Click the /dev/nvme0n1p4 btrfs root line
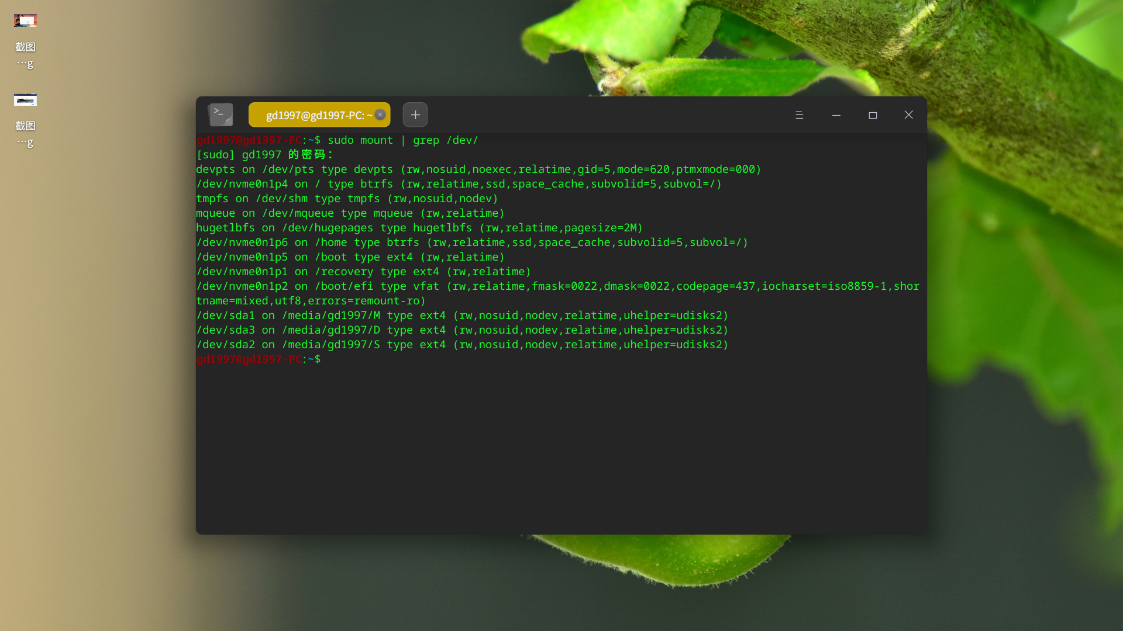 point(459,184)
